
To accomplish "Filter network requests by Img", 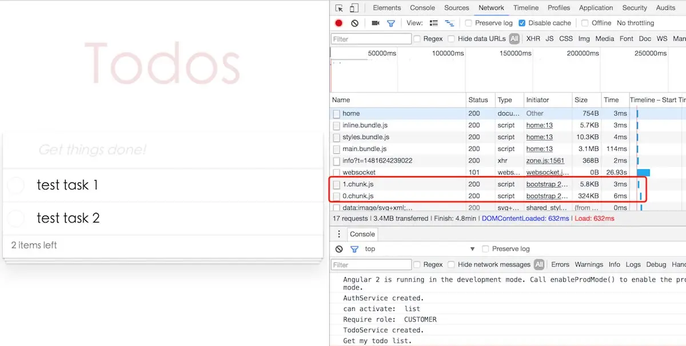I will pyautogui.click(x=584, y=39).
